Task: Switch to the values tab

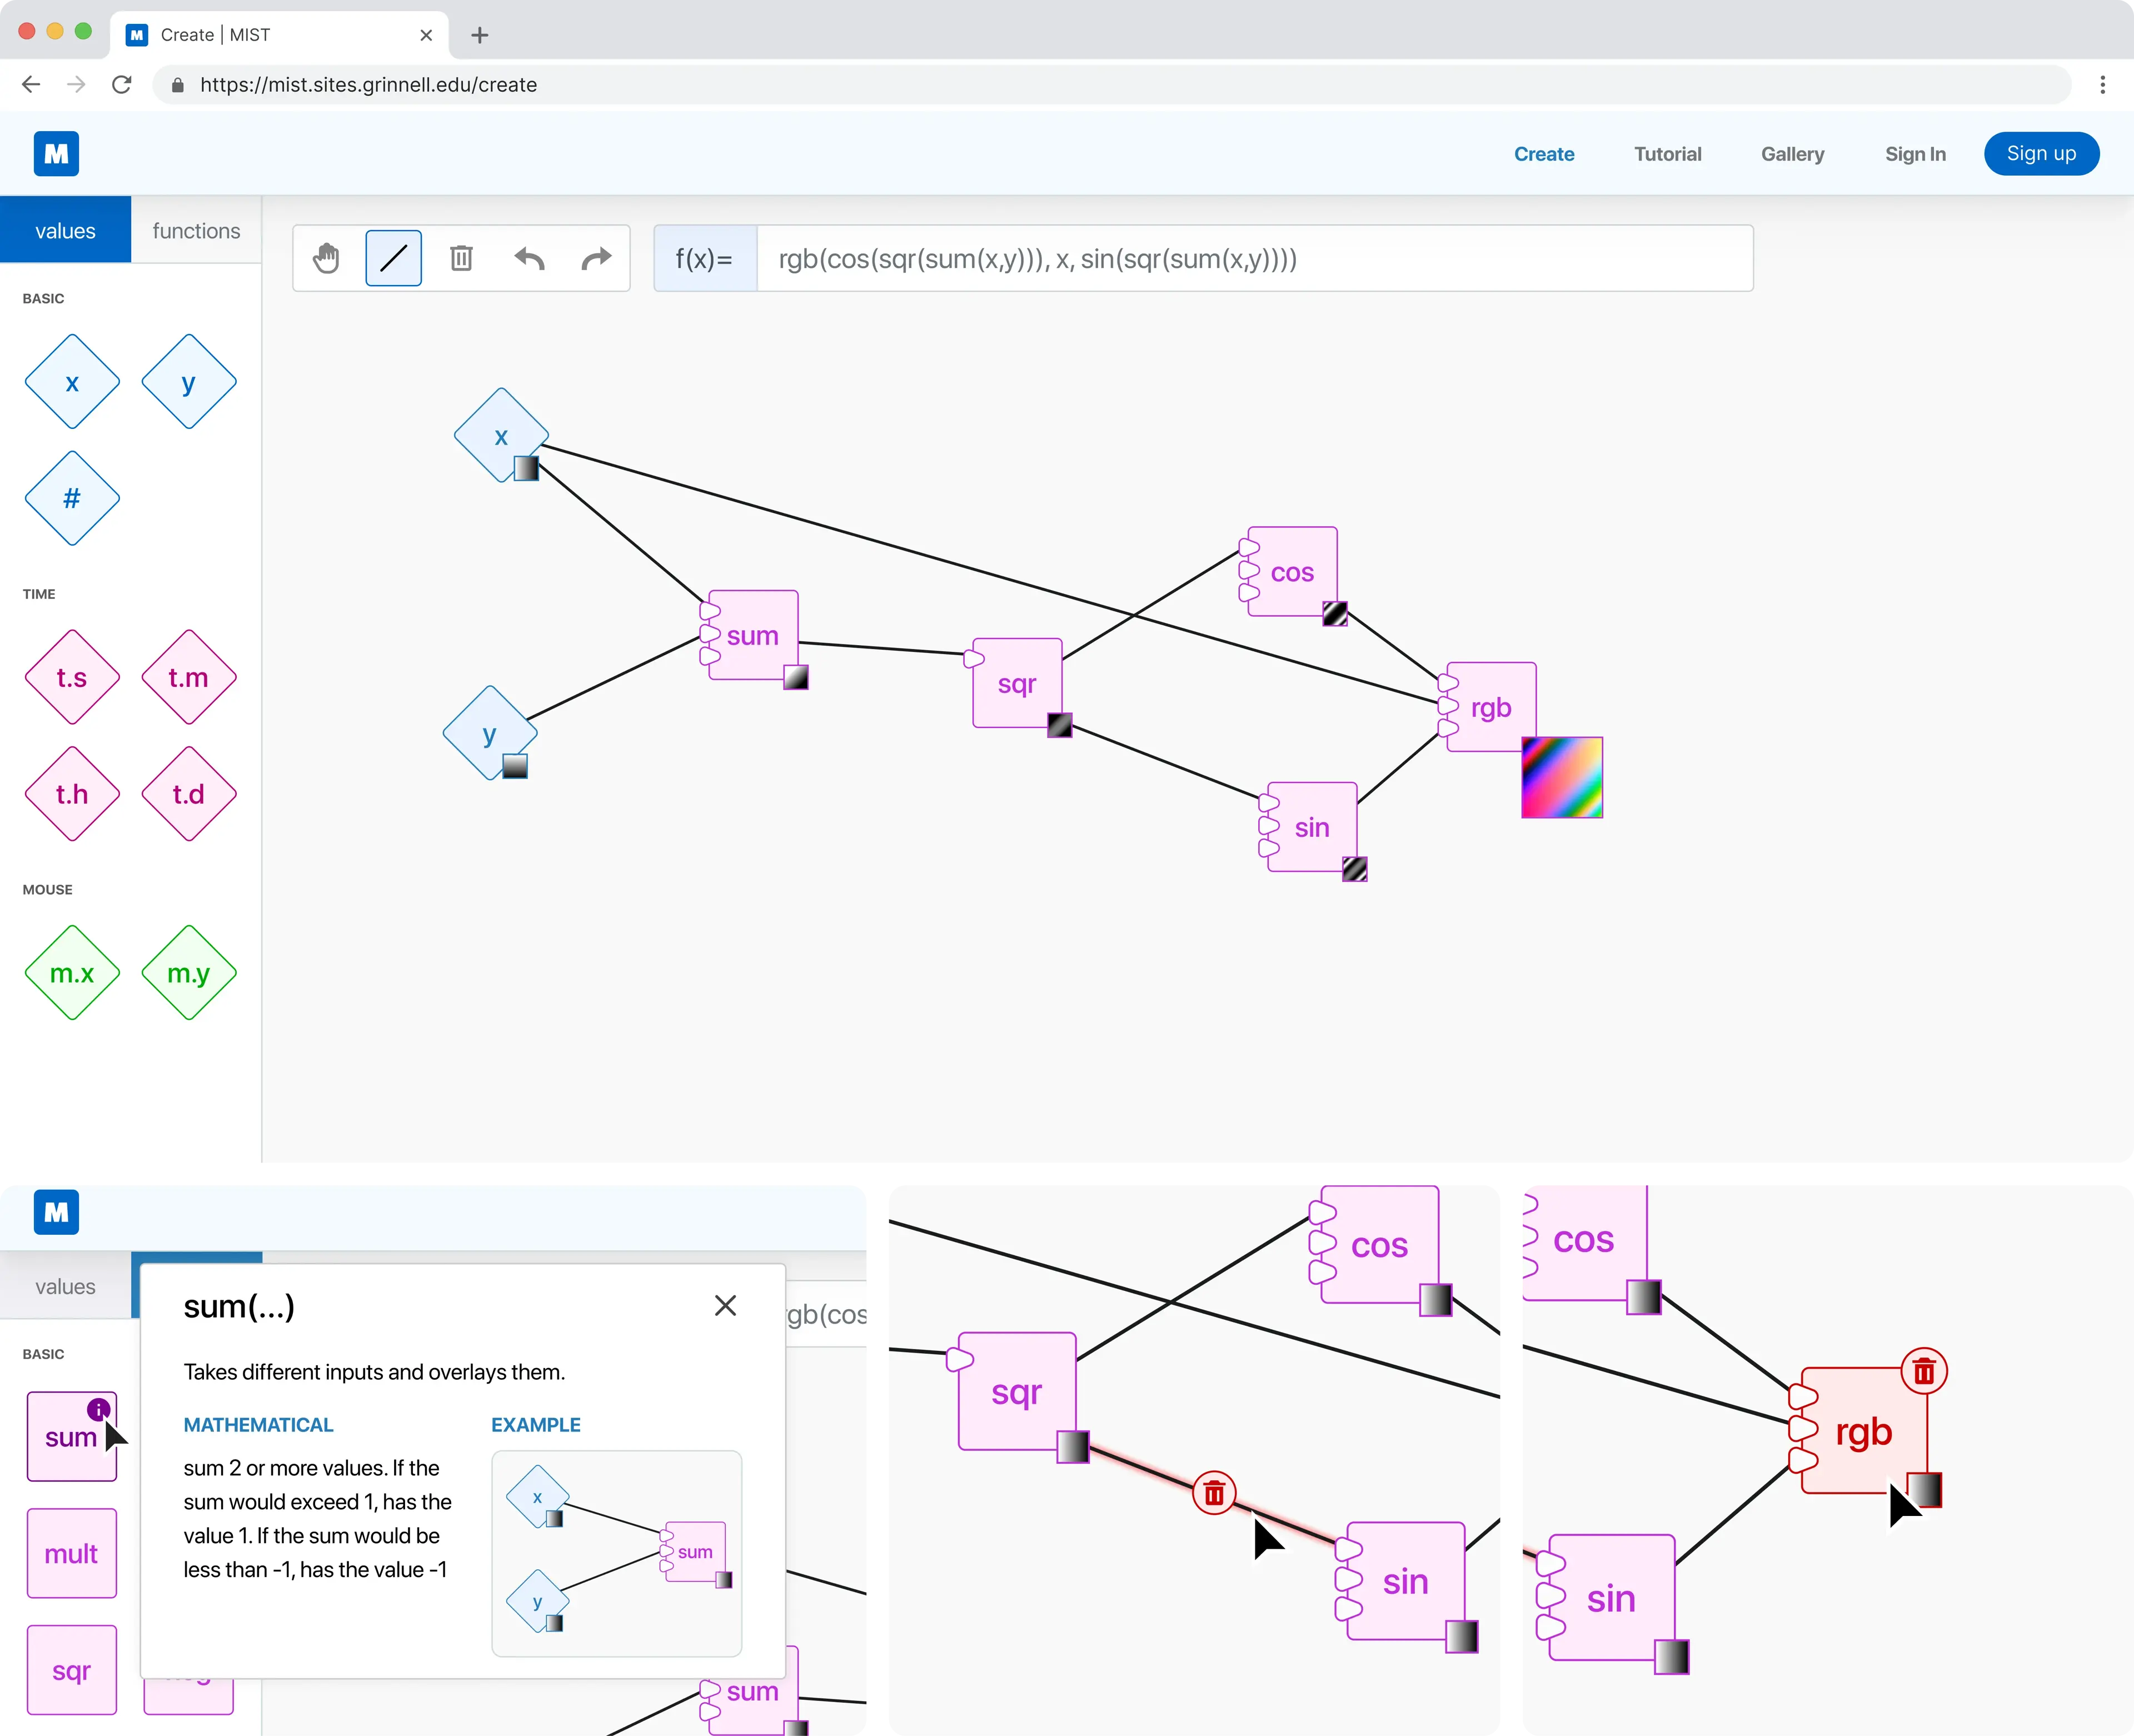Action: (x=65, y=231)
